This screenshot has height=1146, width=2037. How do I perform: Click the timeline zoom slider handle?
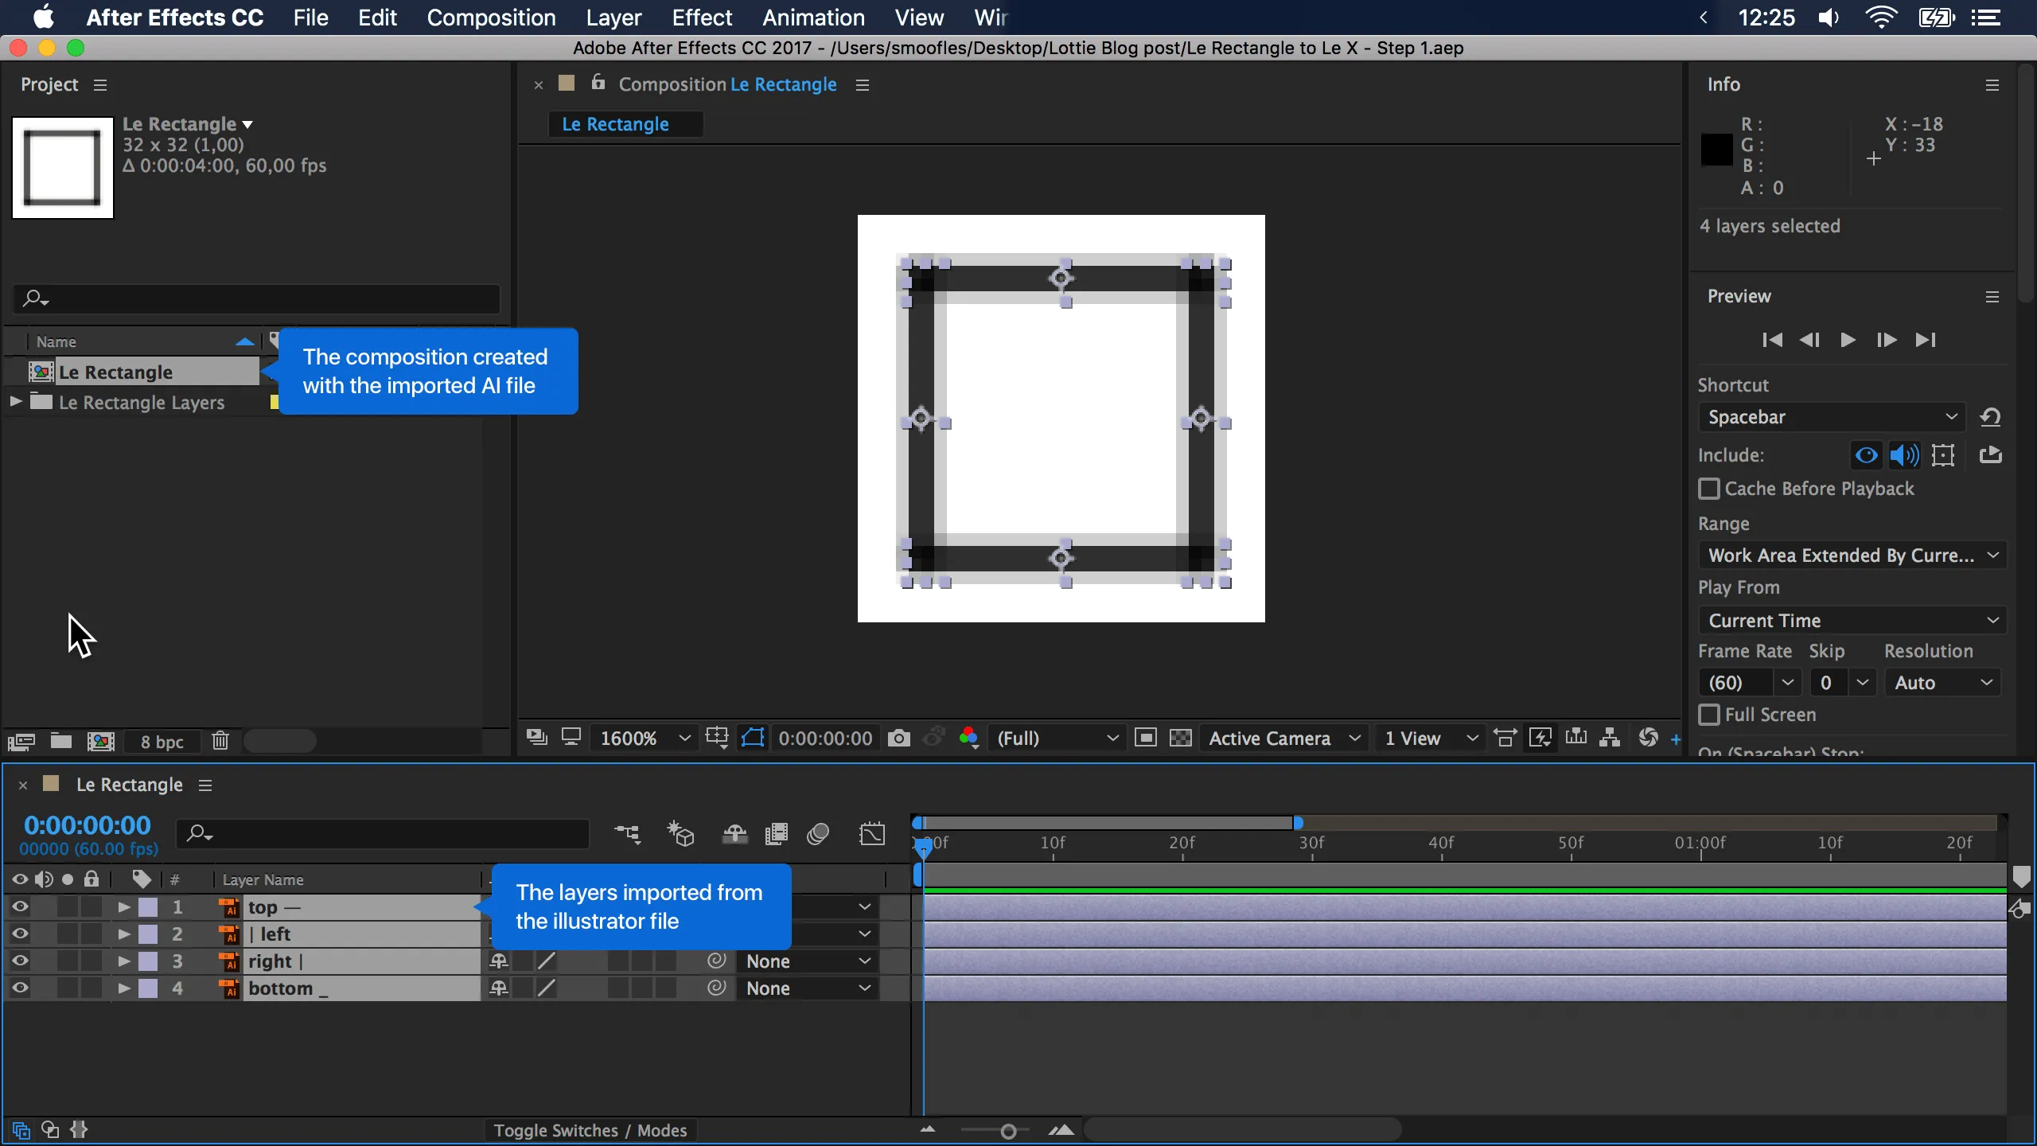pyautogui.click(x=1008, y=1131)
